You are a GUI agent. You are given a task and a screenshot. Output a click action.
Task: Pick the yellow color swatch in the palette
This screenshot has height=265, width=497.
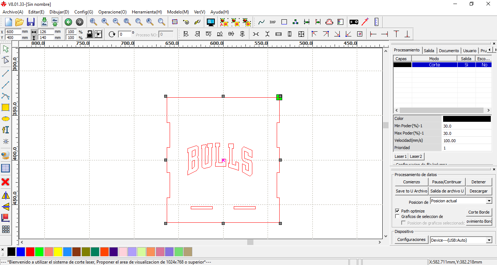point(58,252)
